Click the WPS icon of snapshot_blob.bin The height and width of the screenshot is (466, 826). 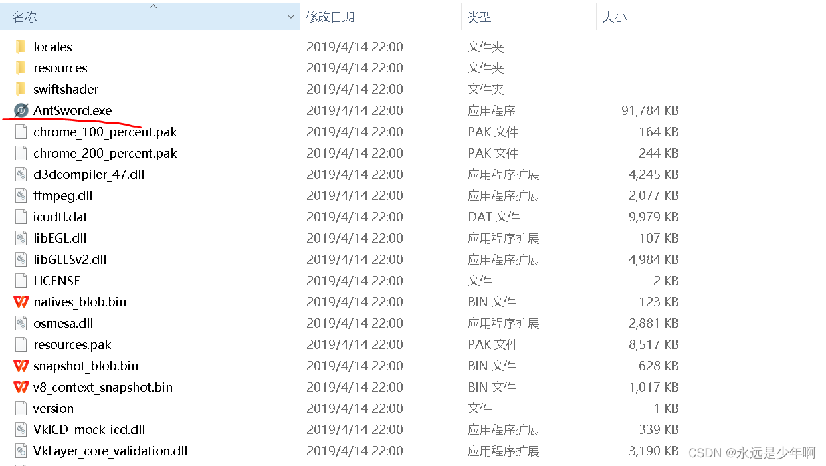[21, 366]
